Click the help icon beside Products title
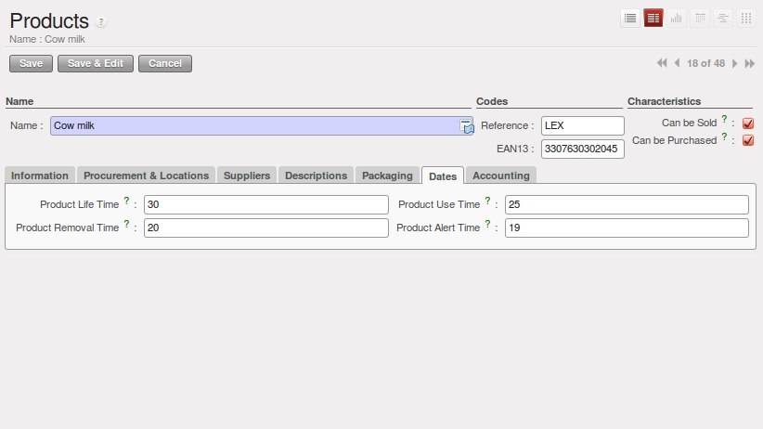The image size is (763, 429). click(101, 22)
